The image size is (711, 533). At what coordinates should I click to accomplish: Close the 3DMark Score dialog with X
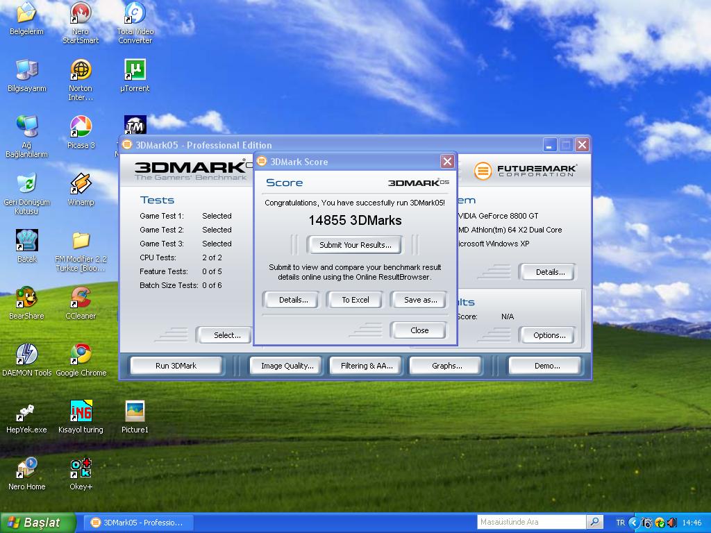coord(447,161)
